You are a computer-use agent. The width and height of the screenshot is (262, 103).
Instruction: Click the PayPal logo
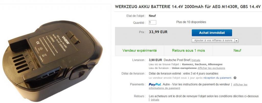155,85
